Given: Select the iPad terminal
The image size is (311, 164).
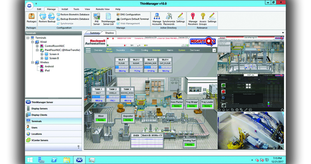Looking at the screenshot, I should coord(47,71).
